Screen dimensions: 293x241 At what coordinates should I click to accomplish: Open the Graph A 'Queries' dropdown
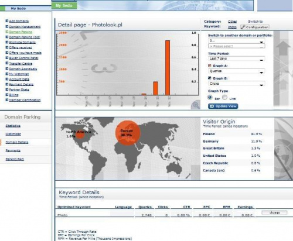237,71
